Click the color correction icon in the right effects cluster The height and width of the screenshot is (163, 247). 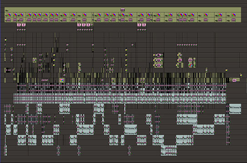click(x=190, y=65)
